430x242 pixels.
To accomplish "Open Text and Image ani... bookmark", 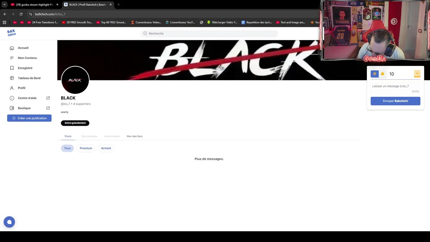I will point(291,23).
